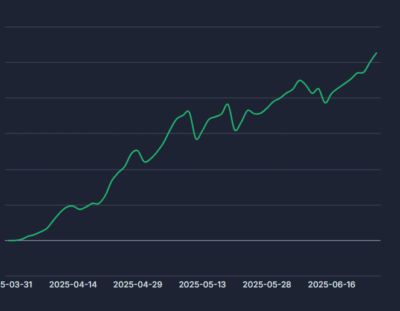400x311 pixels.
Task: Select the sharp peak above the 2025-05-13 region
Action: click(x=227, y=104)
